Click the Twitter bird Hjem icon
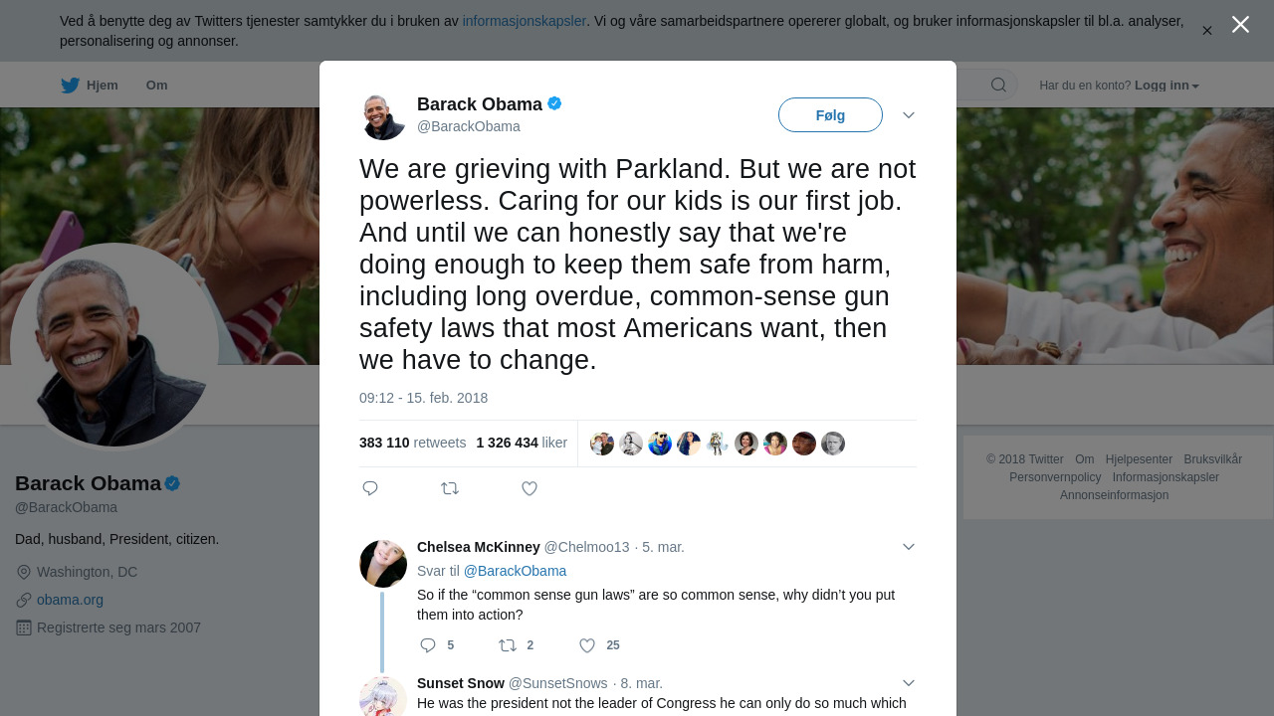 coord(71,86)
